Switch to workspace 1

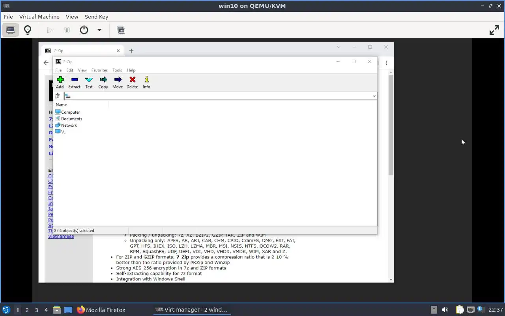[x=17, y=310]
